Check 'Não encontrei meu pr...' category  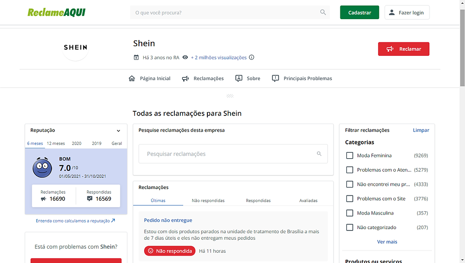point(350,184)
